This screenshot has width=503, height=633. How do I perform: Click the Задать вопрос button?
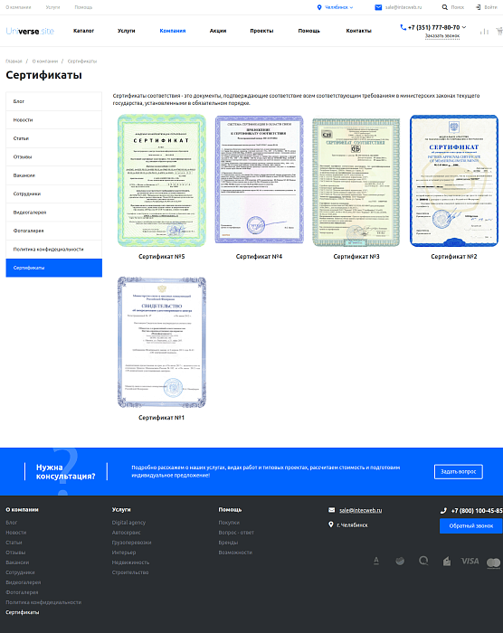tap(458, 471)
